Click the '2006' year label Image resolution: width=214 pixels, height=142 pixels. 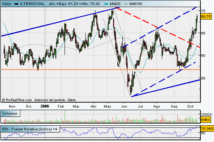[x=45, y=106]
